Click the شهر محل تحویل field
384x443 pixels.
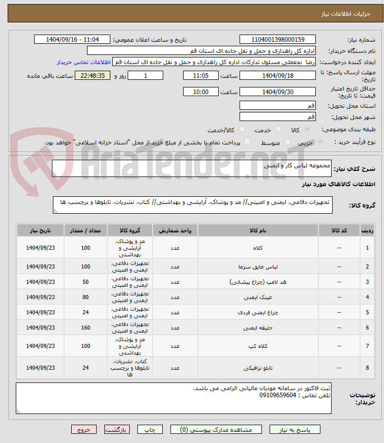[278, 116]
